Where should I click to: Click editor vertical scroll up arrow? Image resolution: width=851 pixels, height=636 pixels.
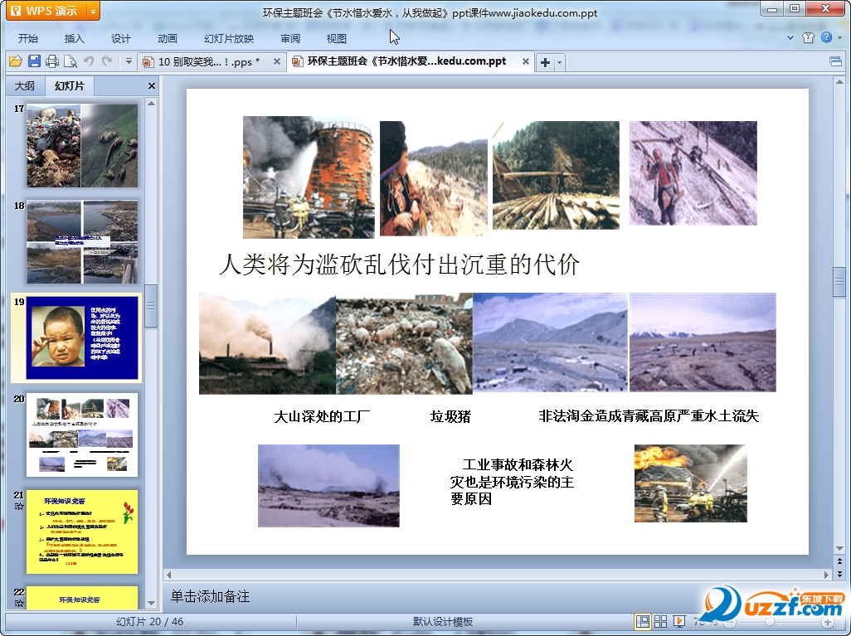839,82
